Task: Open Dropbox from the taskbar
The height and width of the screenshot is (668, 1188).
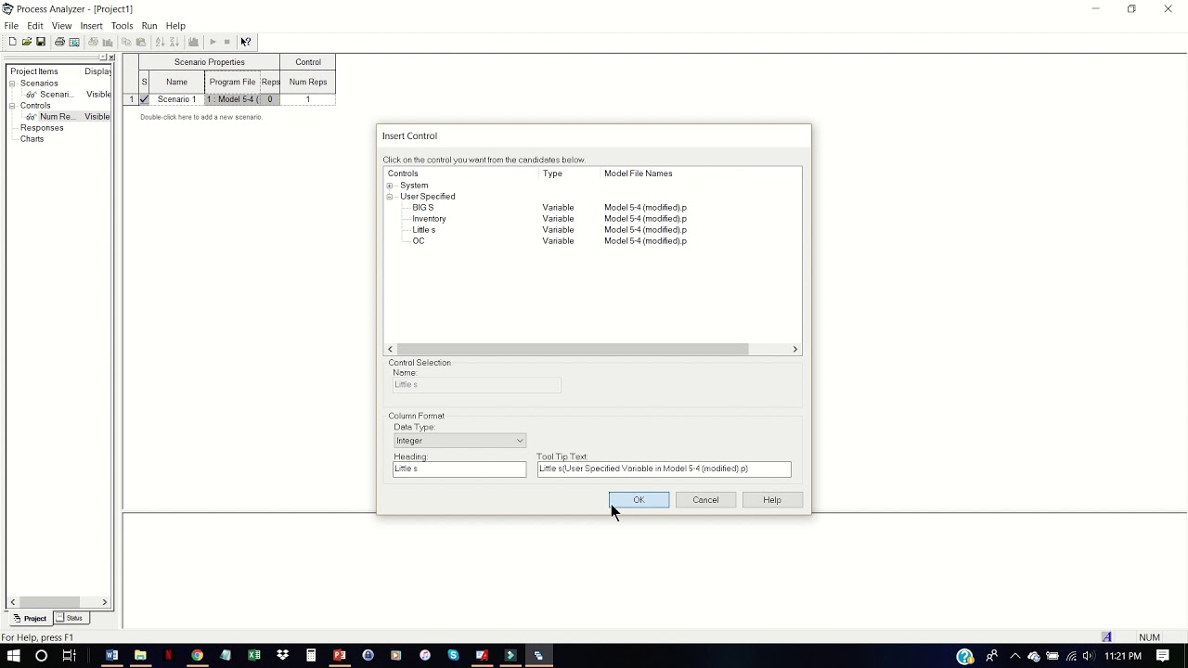Action: [x=282, y=656]
